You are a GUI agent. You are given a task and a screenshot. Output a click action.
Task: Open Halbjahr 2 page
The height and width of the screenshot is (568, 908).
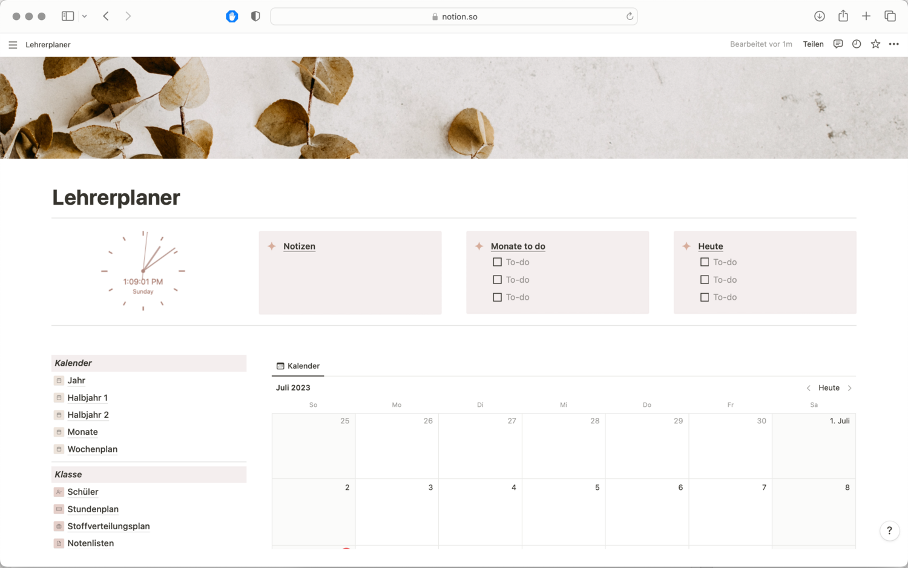click(88, 415)
